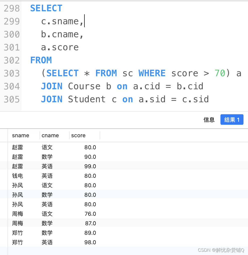Viewport: 248px width, 255px height.
Task: Click the cname column header
Action: pyautogui.click(x=50, y=135)
